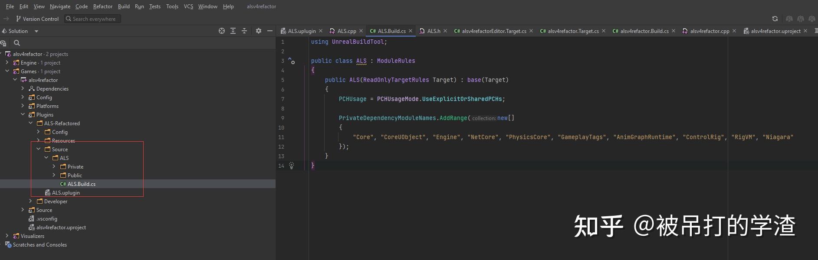
Task: Click the Expand All icon in Solution panel
Action: tap(233, 31)
